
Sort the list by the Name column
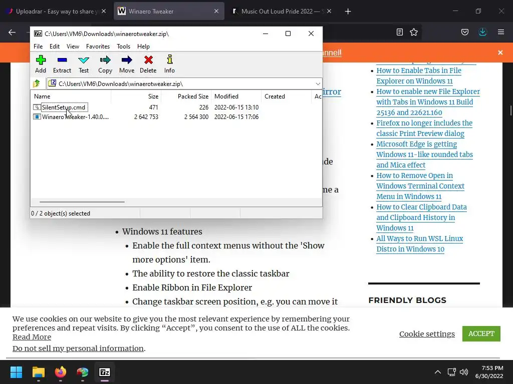click(x=71, y=96)
